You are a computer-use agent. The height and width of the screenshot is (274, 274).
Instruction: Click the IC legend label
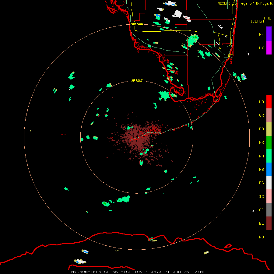point(261,197)
